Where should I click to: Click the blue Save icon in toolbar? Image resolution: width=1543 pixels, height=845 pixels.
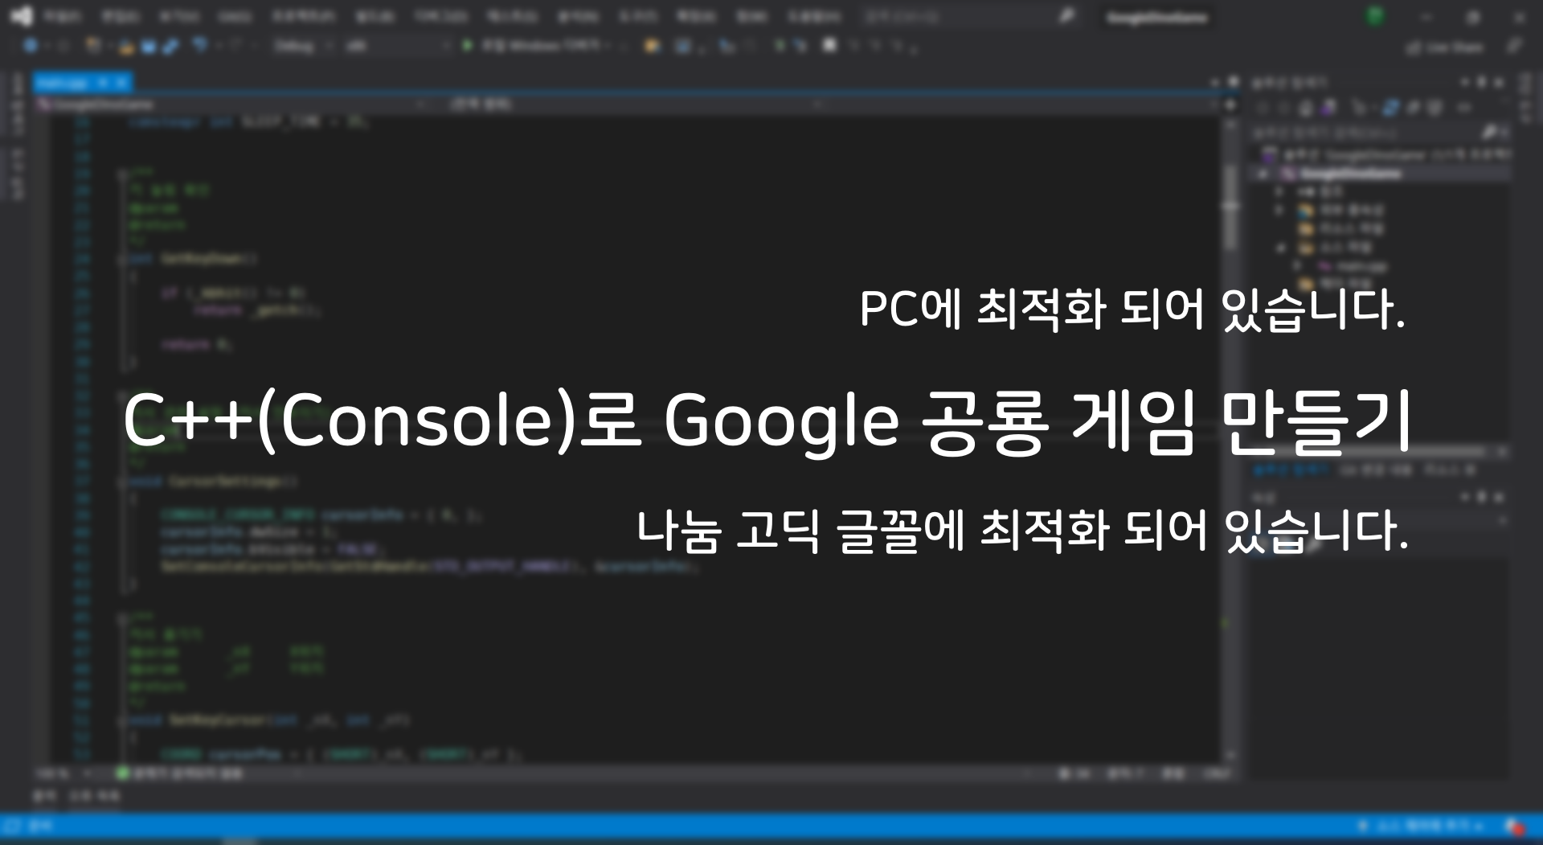click(149, 47)
